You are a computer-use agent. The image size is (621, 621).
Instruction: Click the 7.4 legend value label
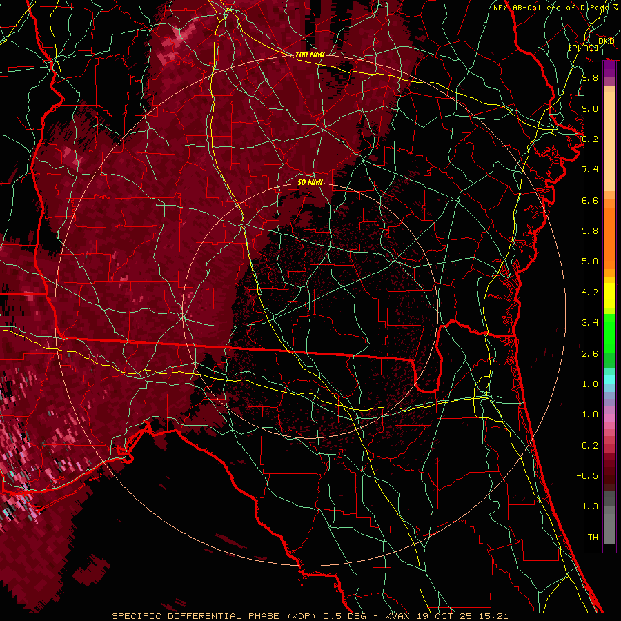(x=589, y=170)
